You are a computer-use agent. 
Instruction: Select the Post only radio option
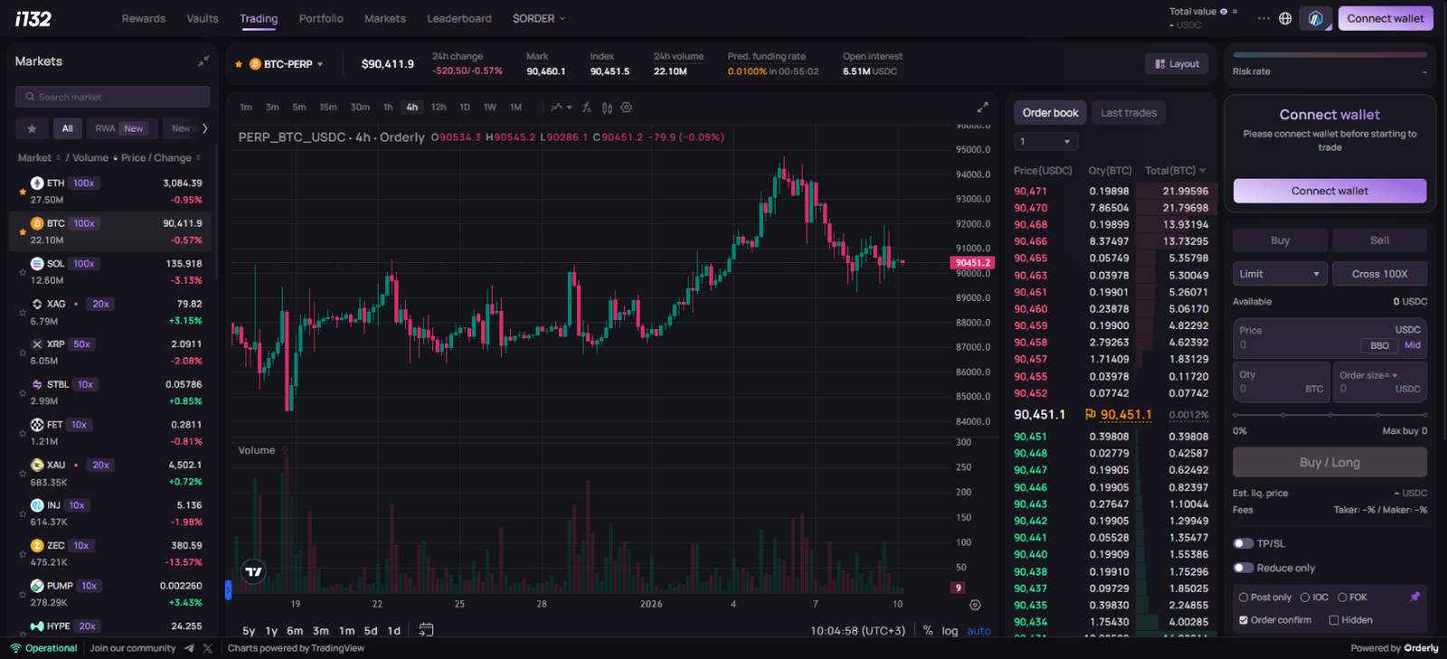1244,598
